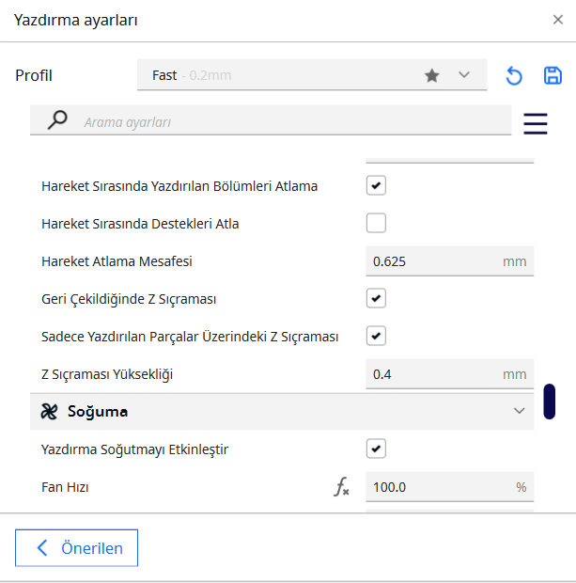576x583 pixels.
Task: Click the back arrow icon in Önerilen
Action: tap(42, 548)
